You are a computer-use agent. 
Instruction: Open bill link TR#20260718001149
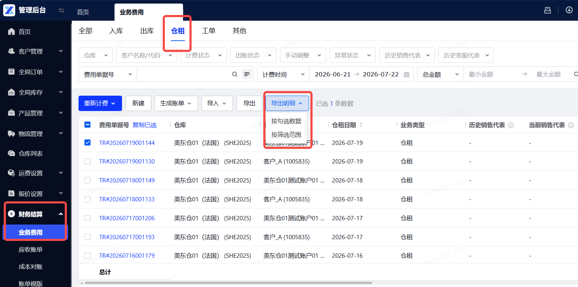127,180
